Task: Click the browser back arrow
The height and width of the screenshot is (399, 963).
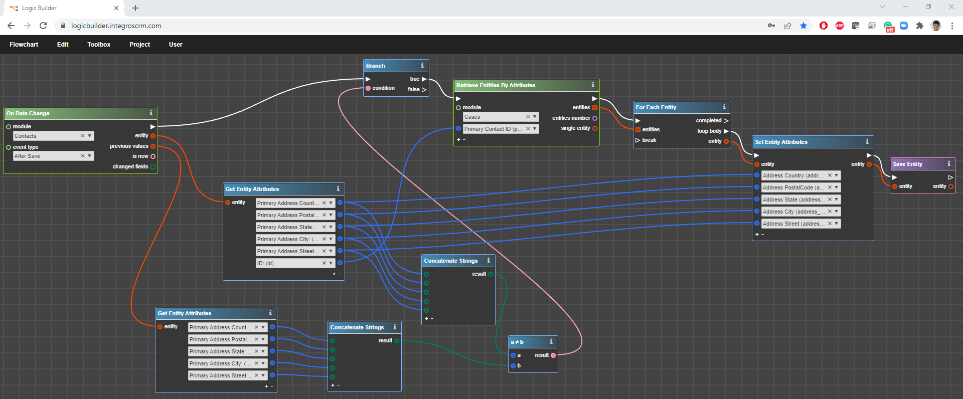Action: point(11,26)
